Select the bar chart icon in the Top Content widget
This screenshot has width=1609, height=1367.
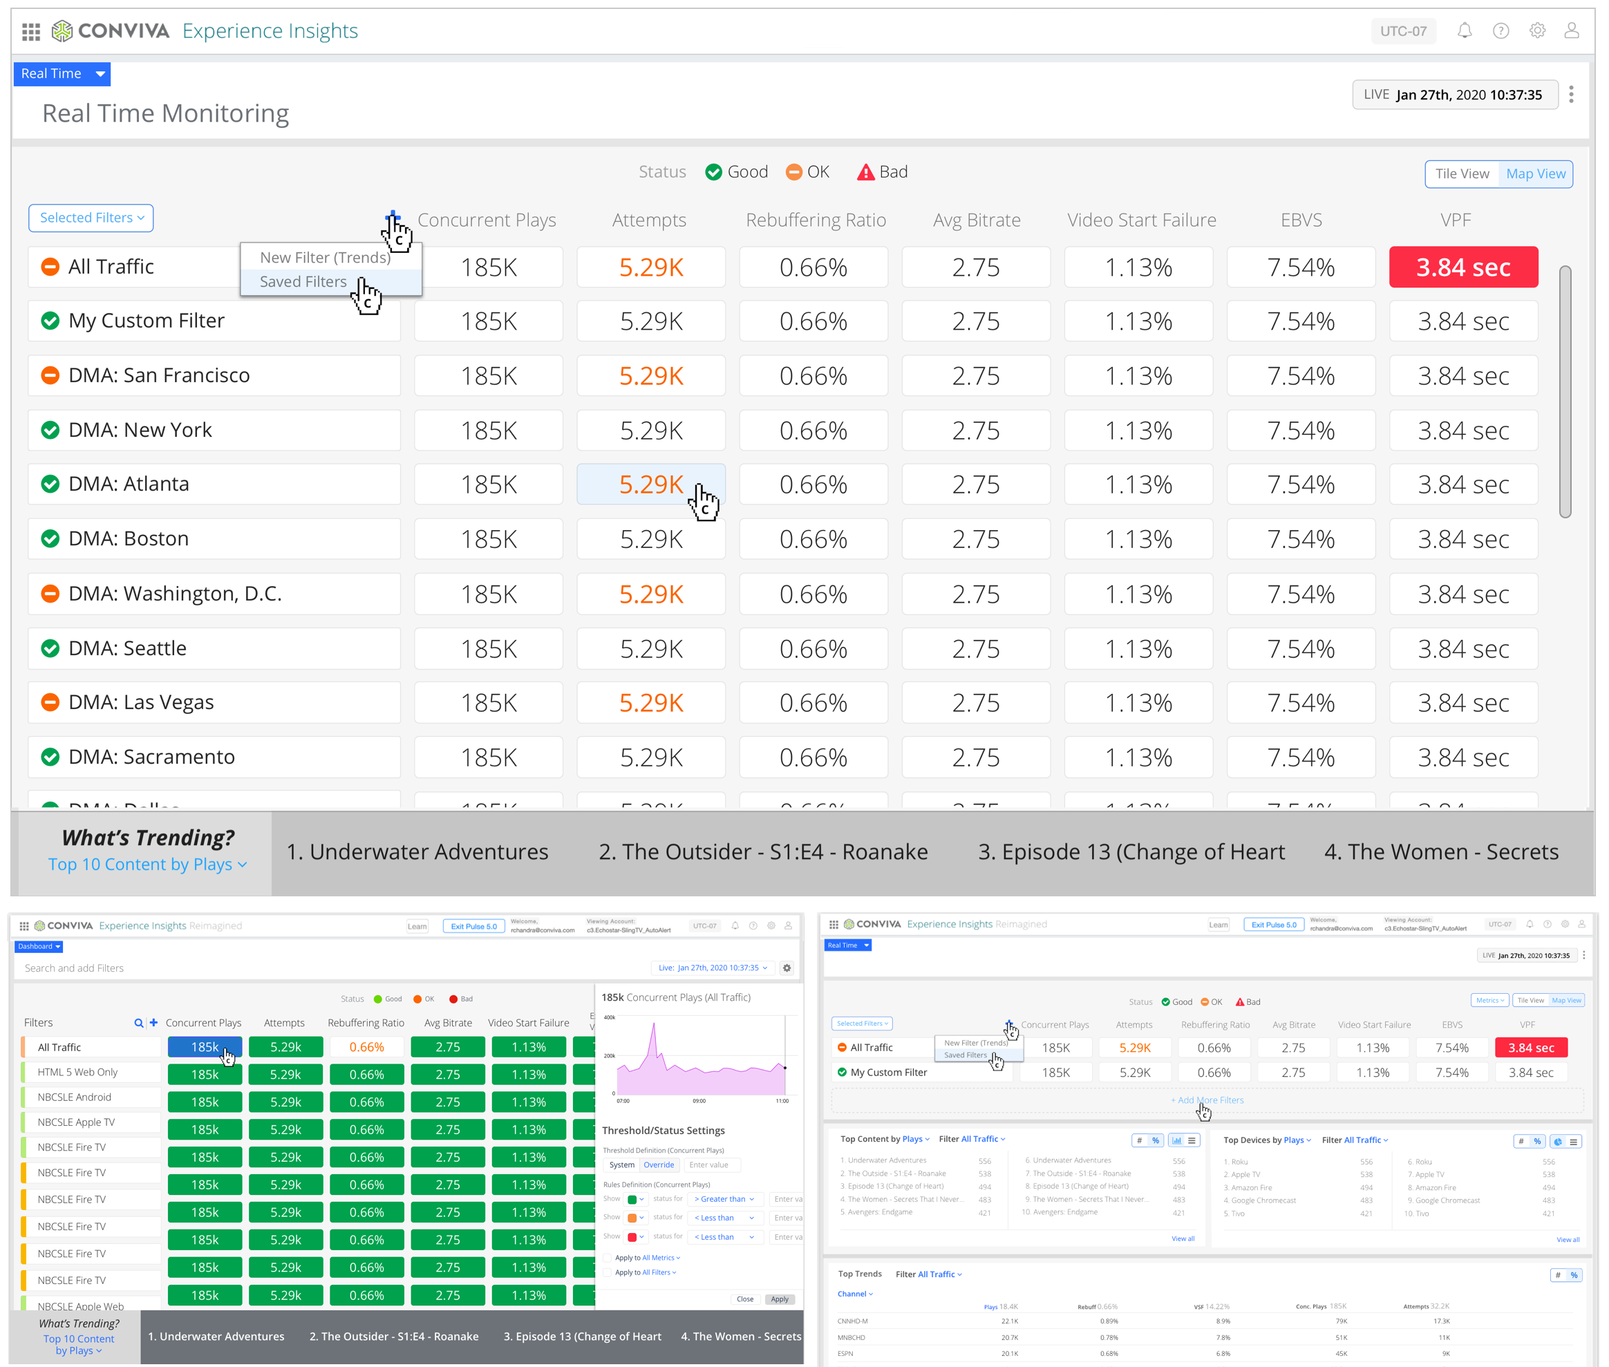(x=1176, y=1141)
